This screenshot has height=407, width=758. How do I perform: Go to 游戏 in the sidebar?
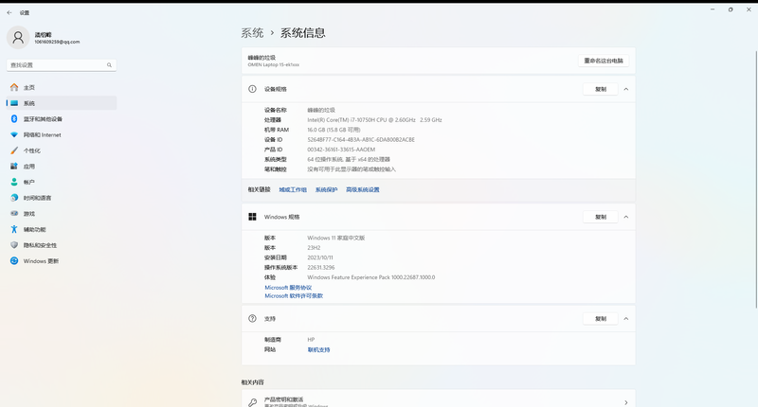(x=29, y=214)
